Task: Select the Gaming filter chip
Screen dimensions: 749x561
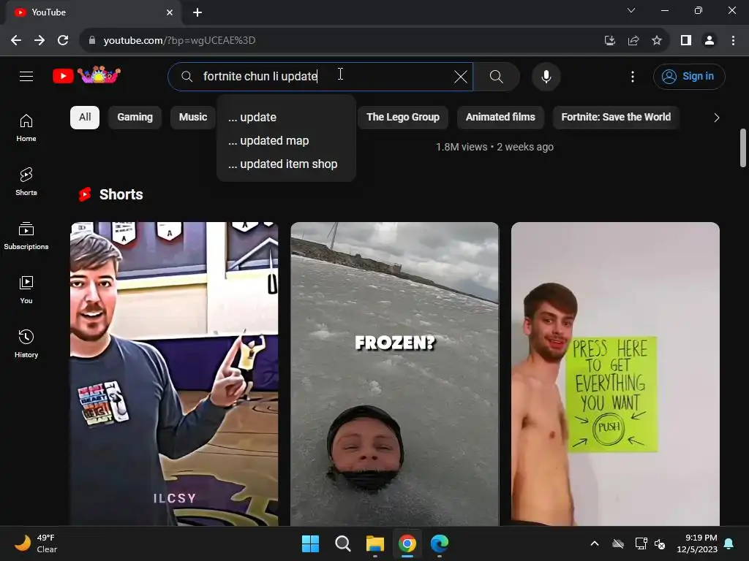Action: click(135, 118)
